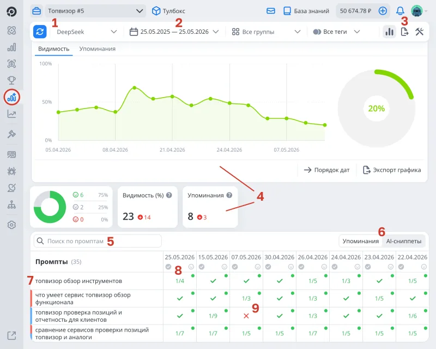Open the mail envelope icon in header
436x349 pixels.
coord(270,11)
